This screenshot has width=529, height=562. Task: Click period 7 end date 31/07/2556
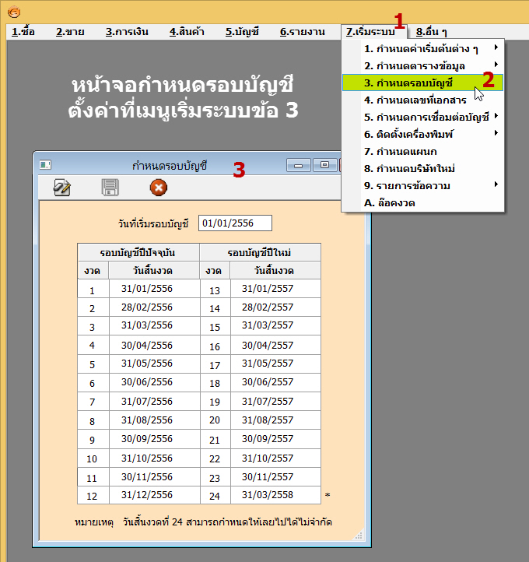tap(154, 402)
